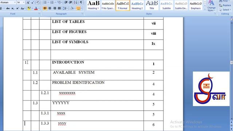Toggle Align Text Right
233x131 pixels.
click(55, 8)
